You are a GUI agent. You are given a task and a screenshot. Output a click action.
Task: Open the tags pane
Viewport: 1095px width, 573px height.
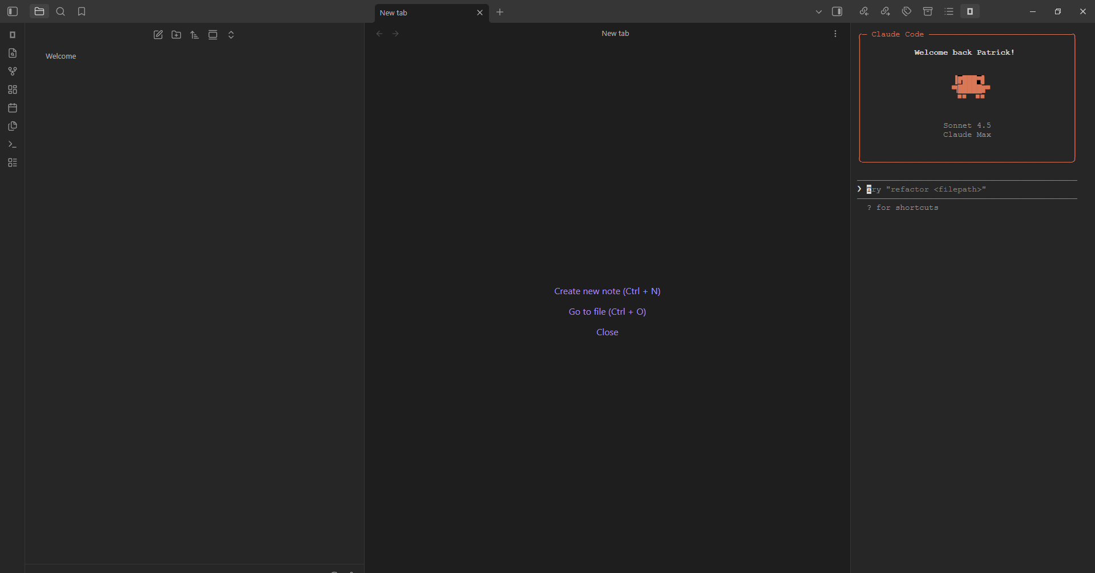coord(906,11)
